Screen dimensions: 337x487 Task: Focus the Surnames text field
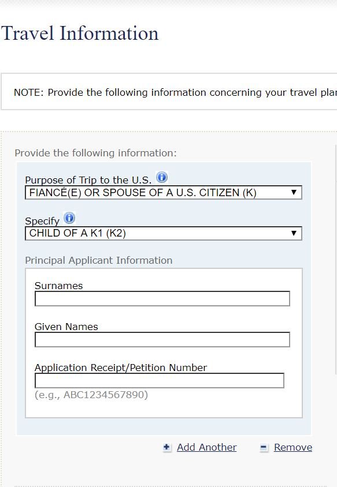point(162,298)
